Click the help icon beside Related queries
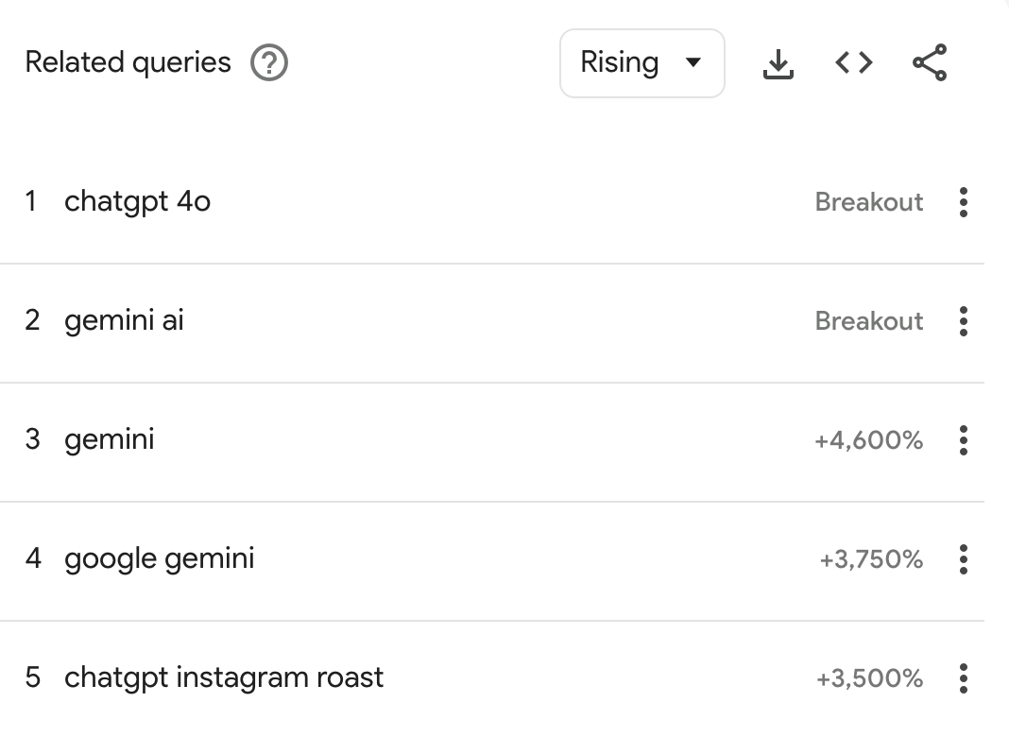The image size is (1009, 737). tap(267, 64)
